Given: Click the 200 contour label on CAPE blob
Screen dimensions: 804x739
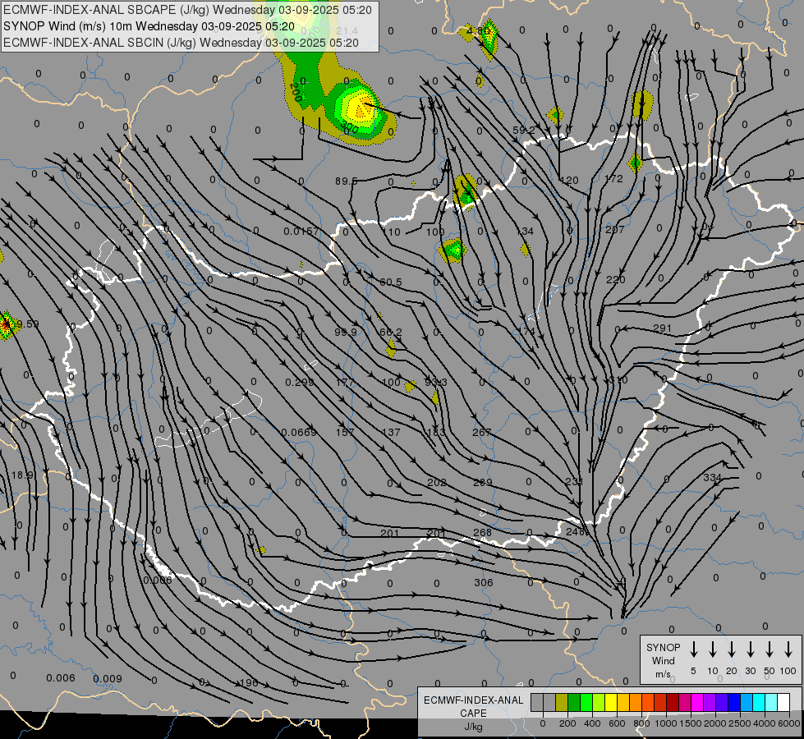Looking at the screenshot, I should (296, 92).
